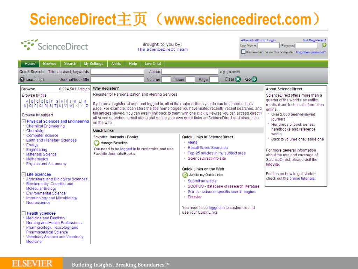Open the Home tab
The width and height of the screenshot is (358, 269).
tap(30, 64)
